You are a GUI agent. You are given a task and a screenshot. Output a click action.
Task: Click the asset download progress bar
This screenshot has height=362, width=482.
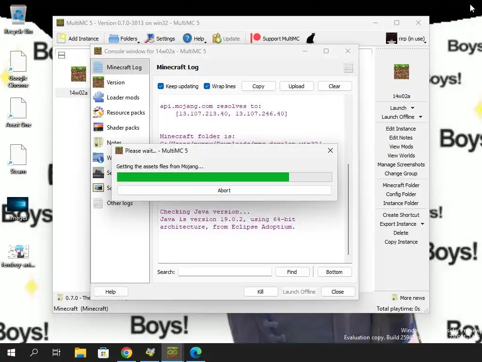coord(224,177)
